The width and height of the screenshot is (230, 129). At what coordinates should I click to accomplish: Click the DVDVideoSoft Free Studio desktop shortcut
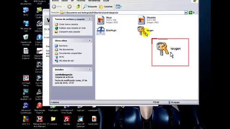(67, 110)
